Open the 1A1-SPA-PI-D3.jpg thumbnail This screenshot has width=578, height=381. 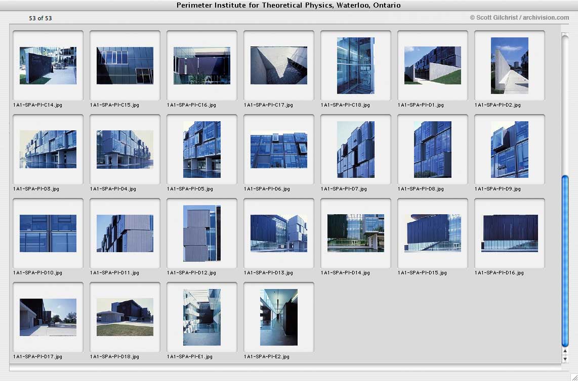pos(48,150)
